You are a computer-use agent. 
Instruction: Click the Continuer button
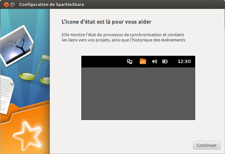pyautogui.click(x=207, y=145)
